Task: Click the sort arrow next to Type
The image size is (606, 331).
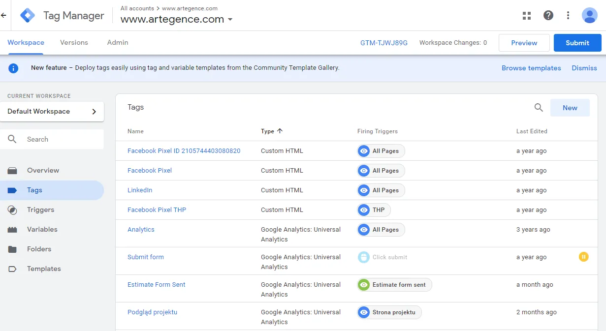Action: click(280, 131)
